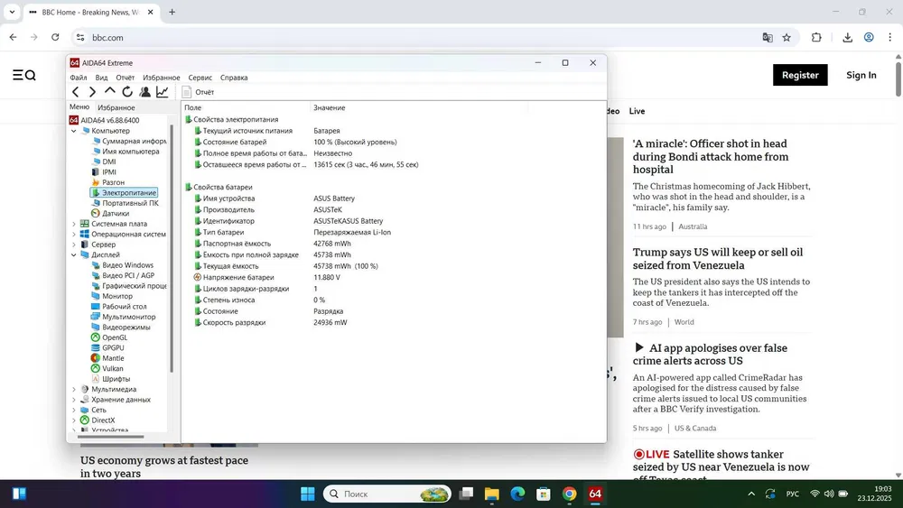The image size is (903, 508).
Task: Select the DMI tree item
Action: [x=104, y=162]
